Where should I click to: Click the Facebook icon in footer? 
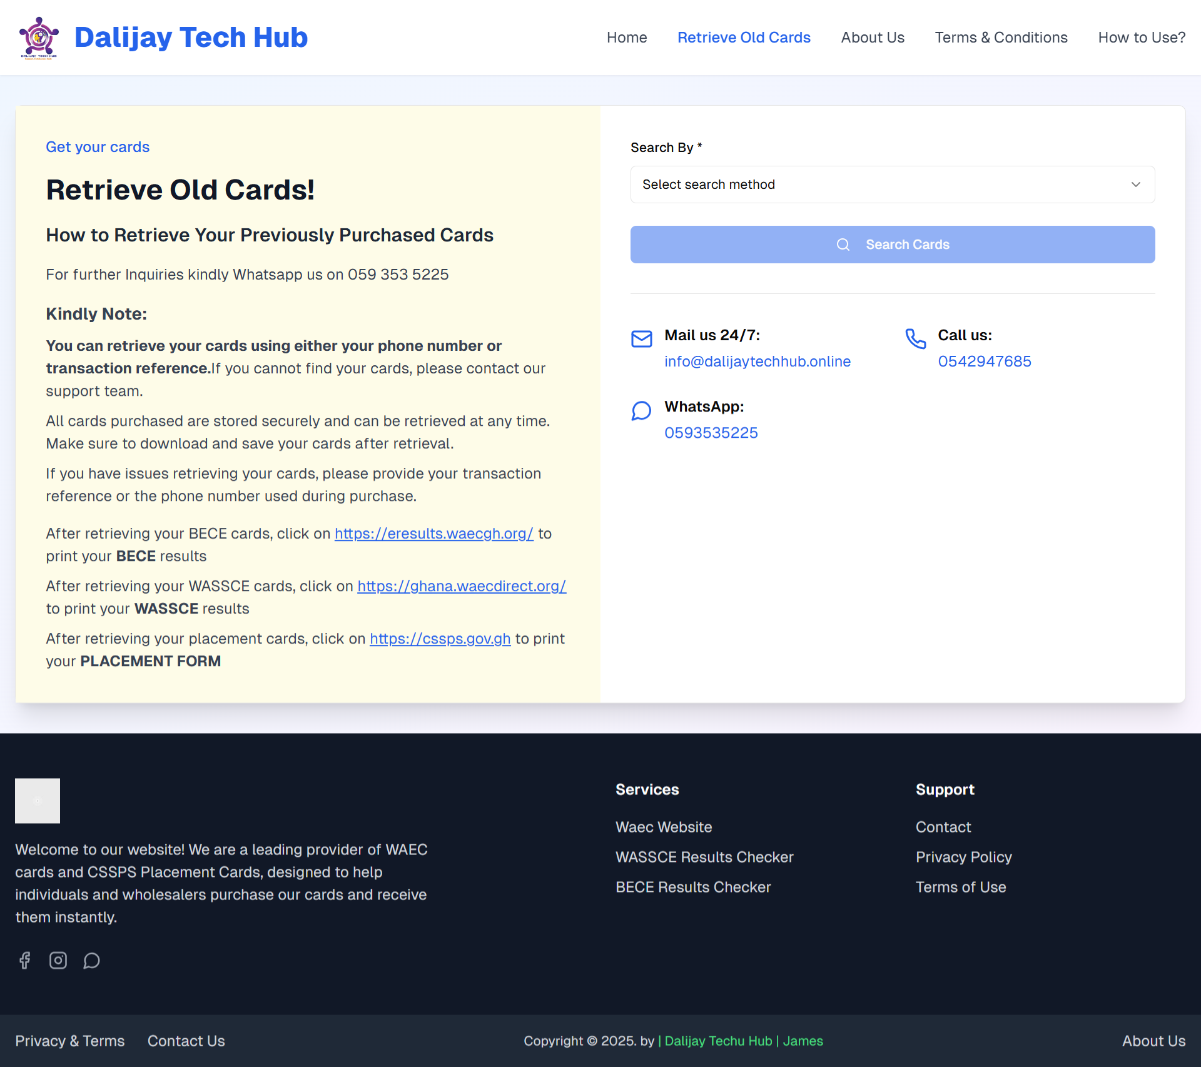coord(25,960)
